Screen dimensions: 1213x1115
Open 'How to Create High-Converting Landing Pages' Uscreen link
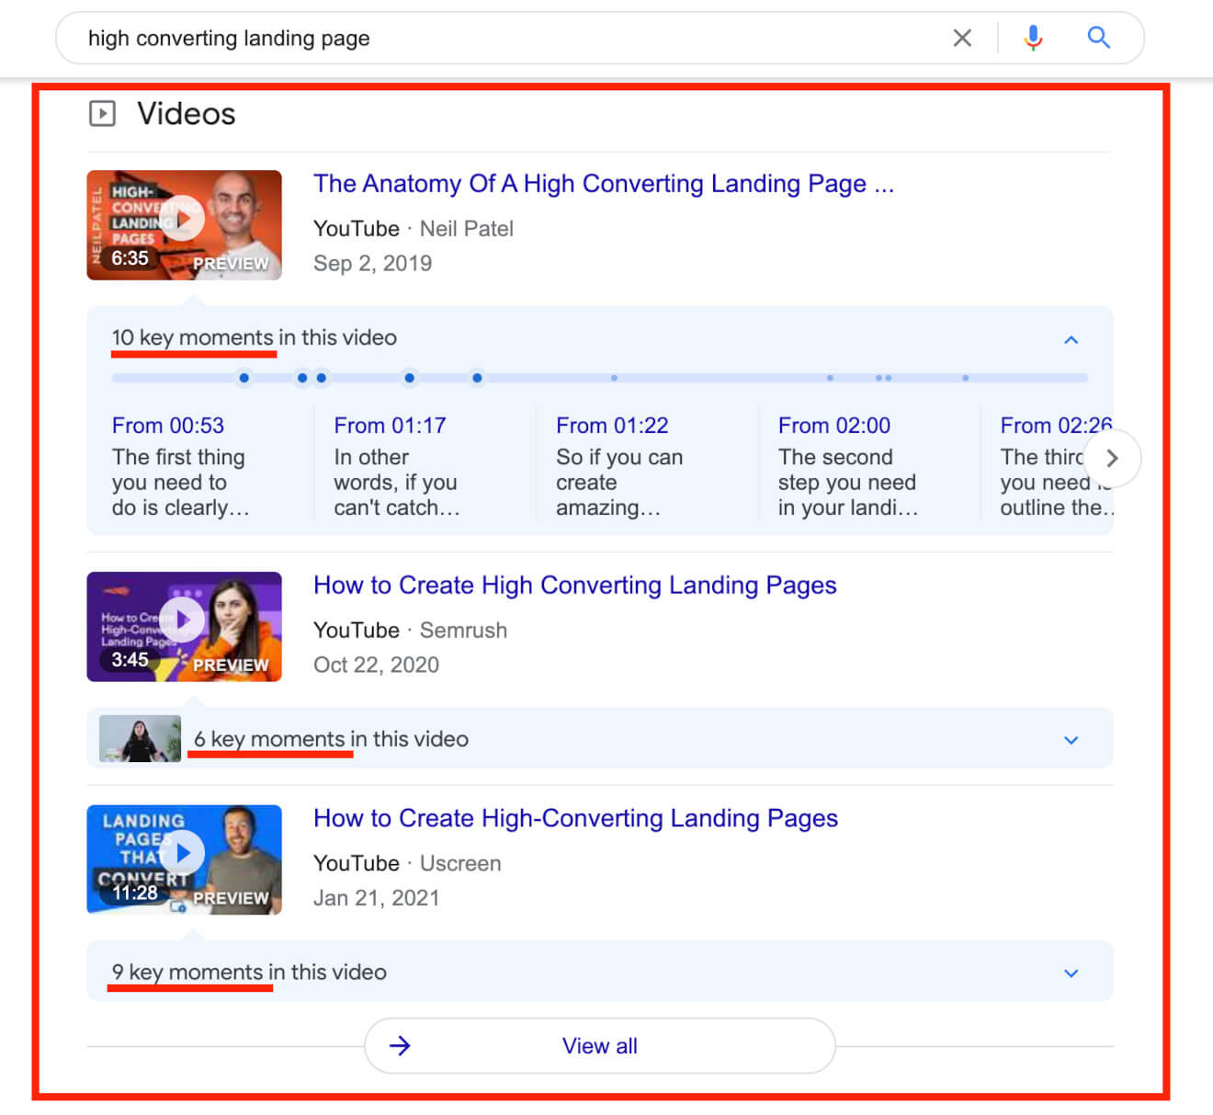point(575,819)
